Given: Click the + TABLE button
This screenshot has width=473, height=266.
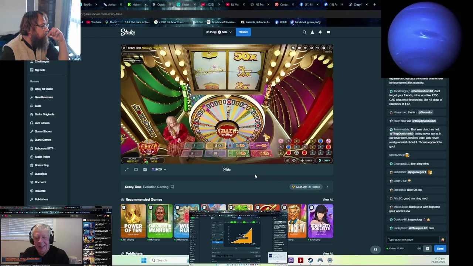Looking at the screenshot, I should coord(307,160).
